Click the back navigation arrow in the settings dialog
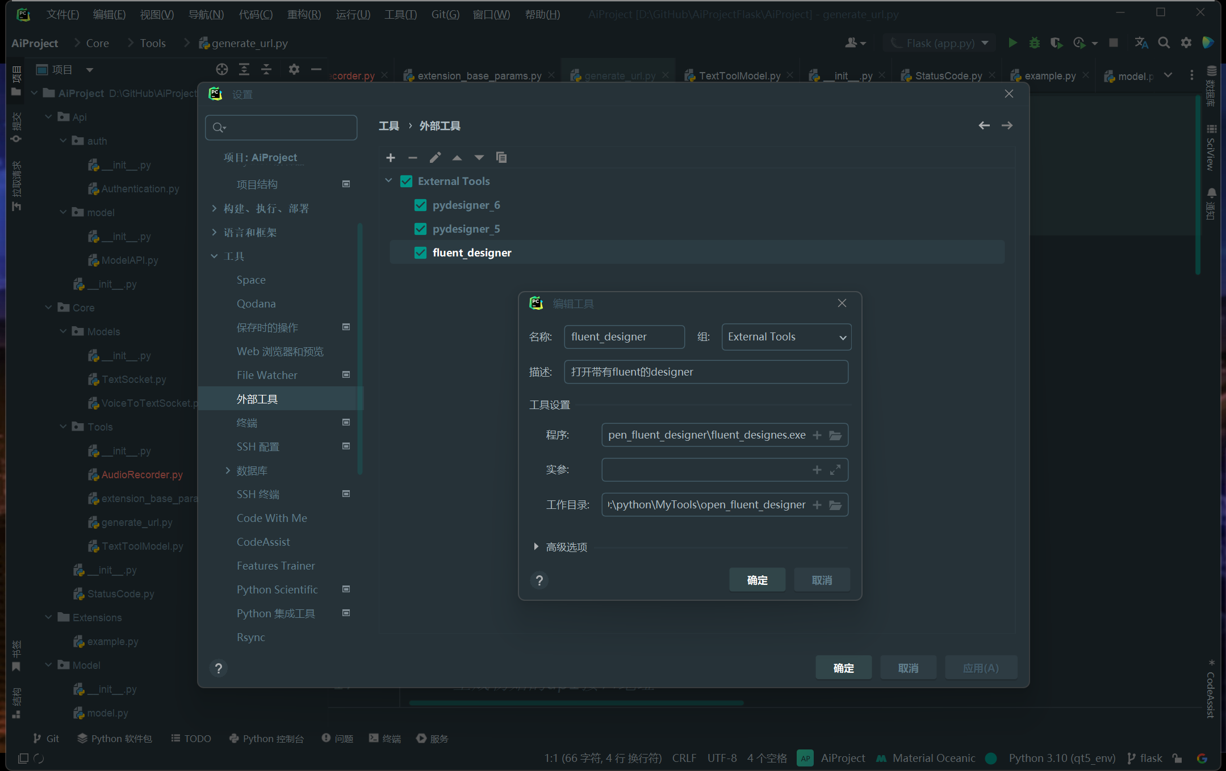The width and height of the screenshot is (1226, 771). pyautogui.click(x=984, y=125)
